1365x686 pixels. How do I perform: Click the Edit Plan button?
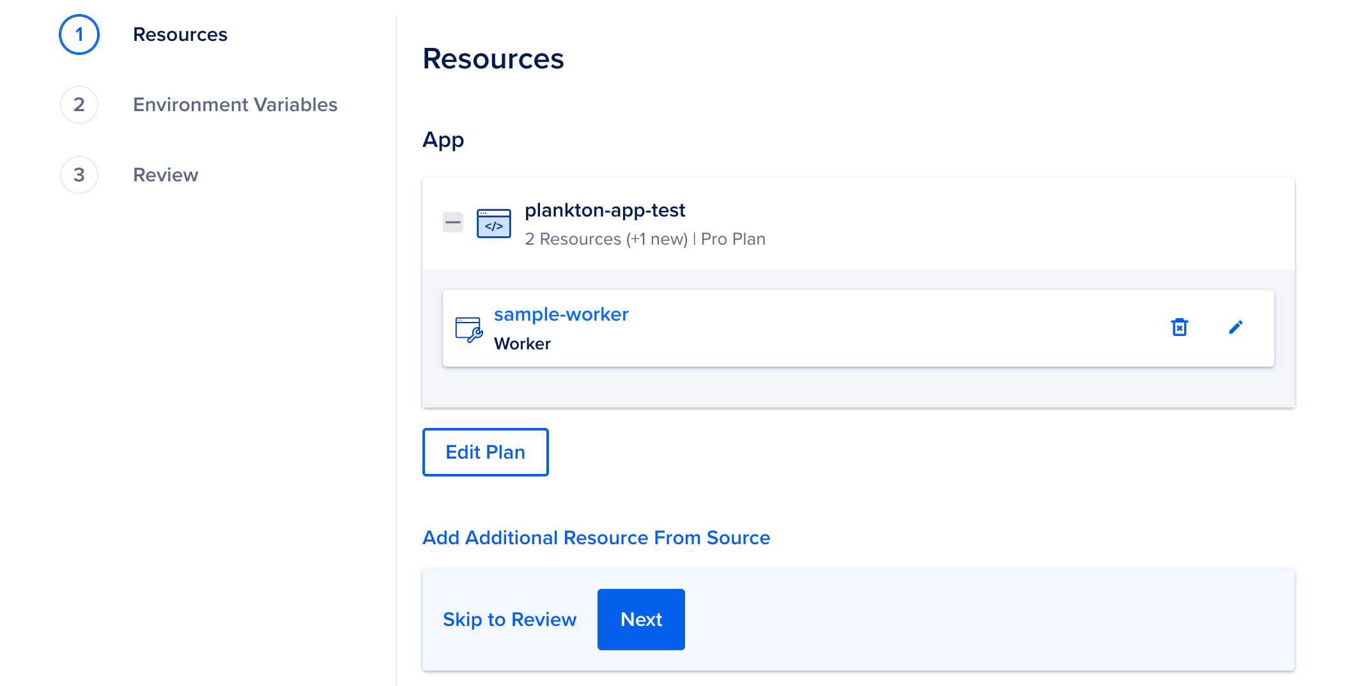click(486, 452)
